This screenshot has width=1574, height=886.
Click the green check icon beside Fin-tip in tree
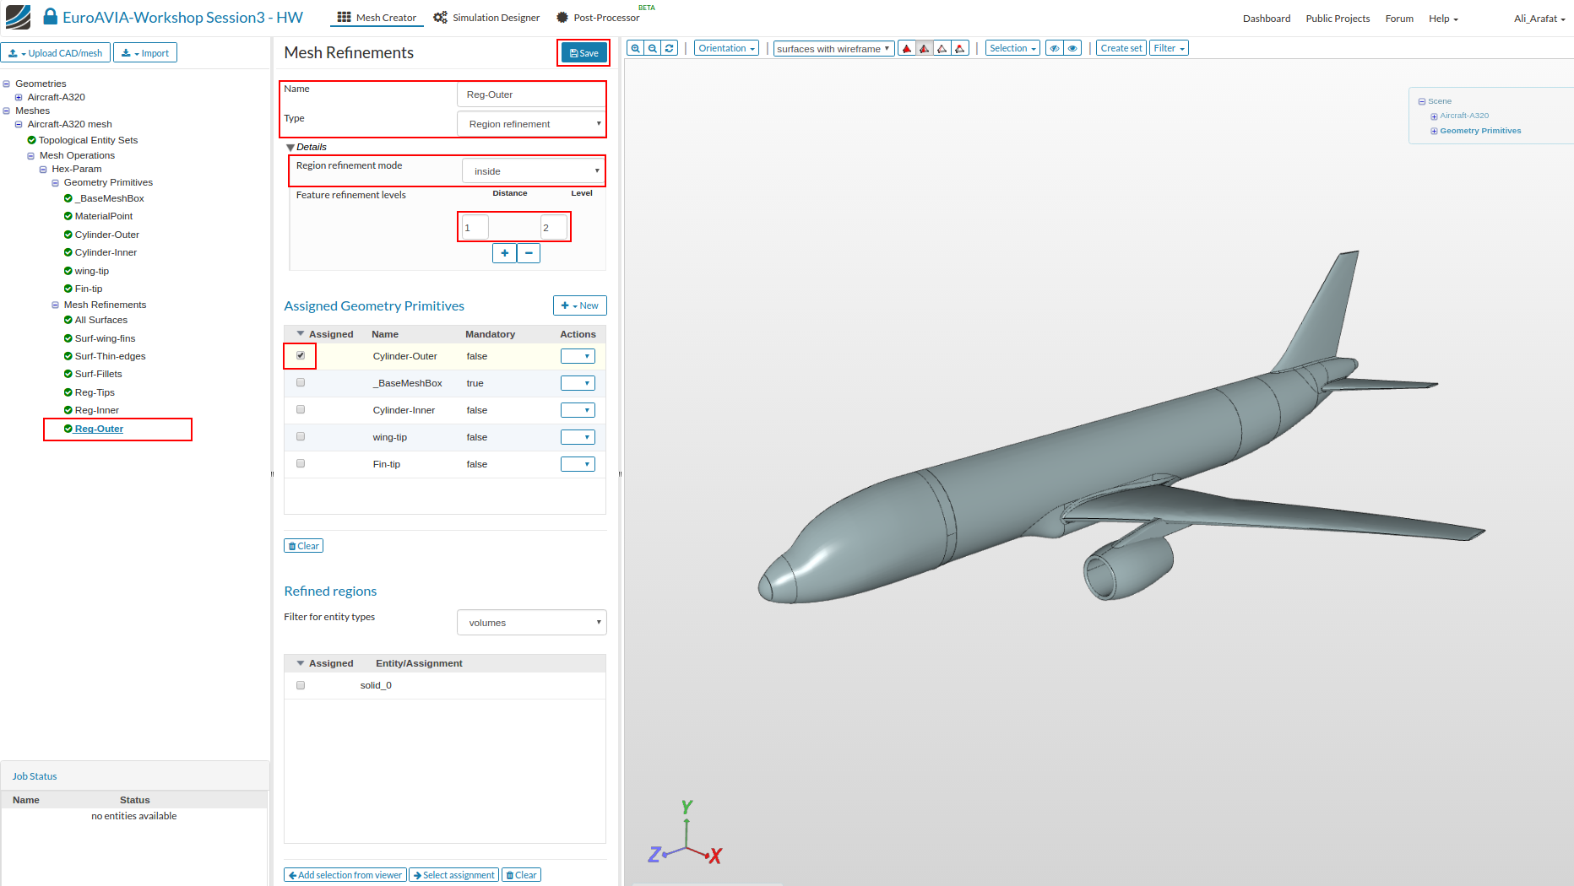[68, 289]
